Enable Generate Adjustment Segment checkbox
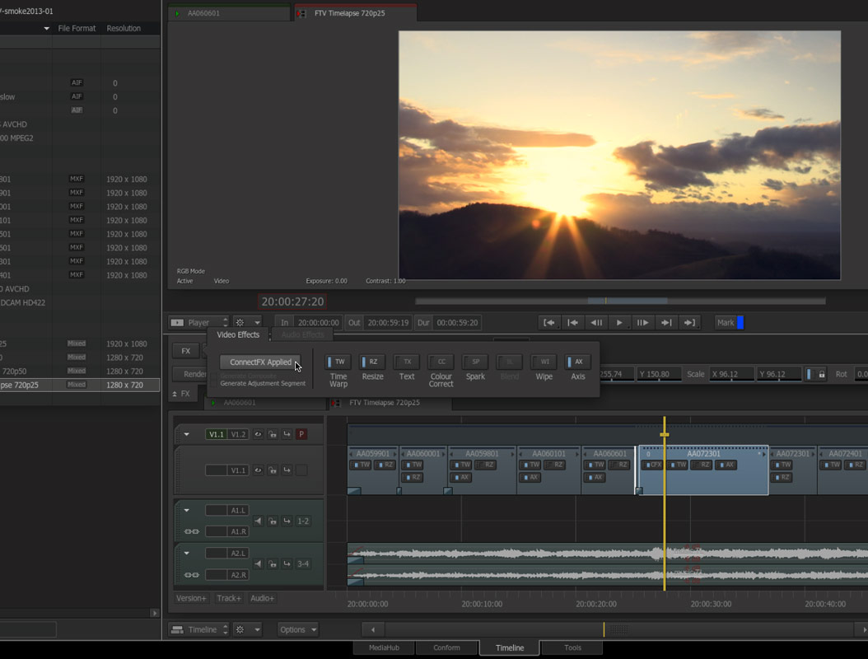This screenshot has height=659, width=868. click(214, 384)
